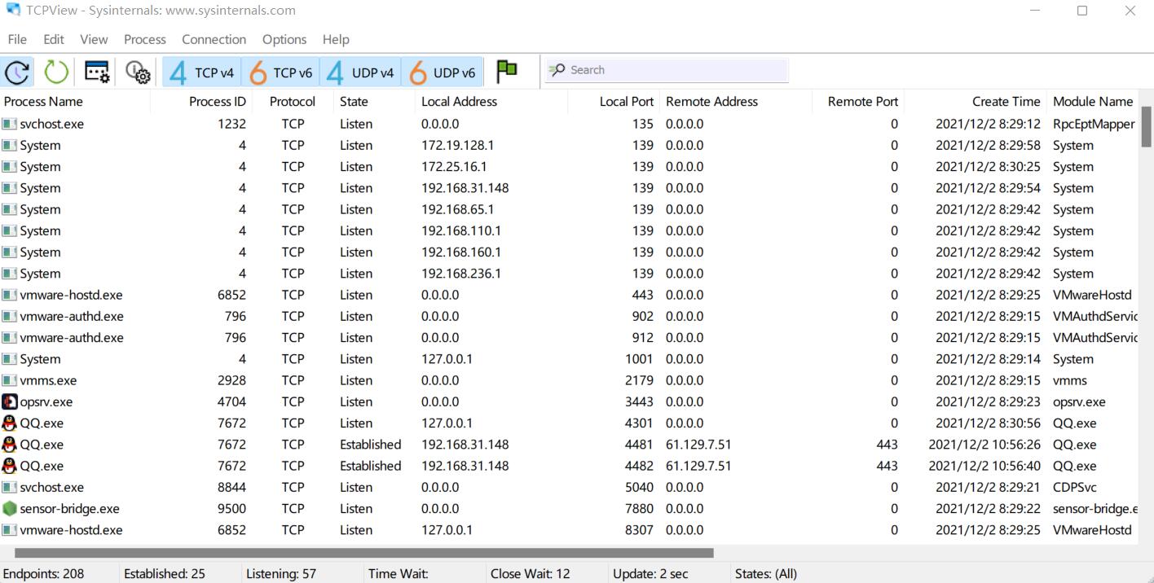Click the System icon in 127.0.0.1 row
The height and width of the screenshot is (583, 1154).
[9, 358]
